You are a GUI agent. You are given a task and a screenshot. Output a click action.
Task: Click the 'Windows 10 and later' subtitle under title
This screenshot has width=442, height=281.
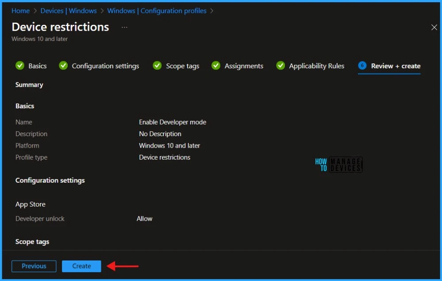coord(39,39)
